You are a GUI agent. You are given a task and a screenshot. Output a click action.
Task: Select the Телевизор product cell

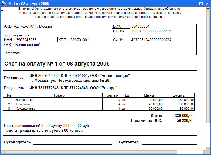pyautogui.click(x=59, y=104)
